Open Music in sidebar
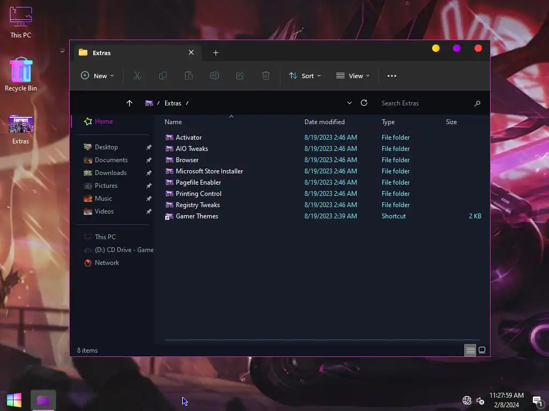This screenshot has width=549, height=411. [103, 199]
